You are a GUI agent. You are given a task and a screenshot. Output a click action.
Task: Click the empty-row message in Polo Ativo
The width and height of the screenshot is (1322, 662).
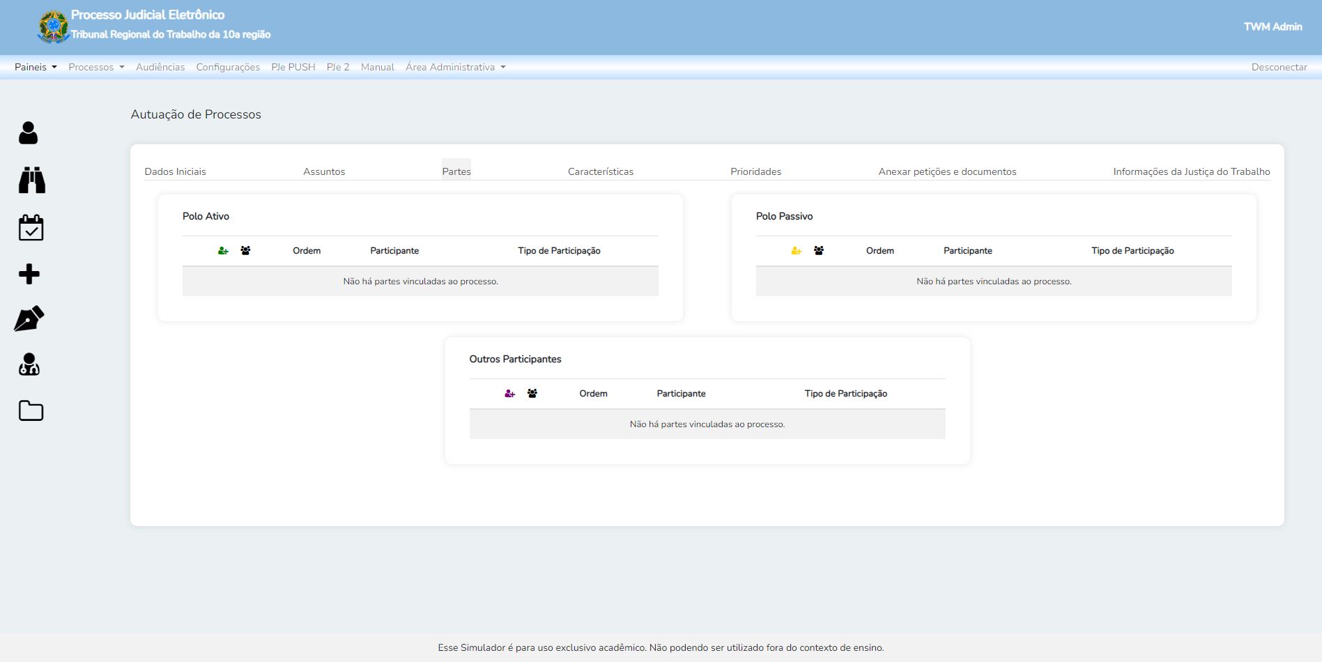(x=420, y=282)
